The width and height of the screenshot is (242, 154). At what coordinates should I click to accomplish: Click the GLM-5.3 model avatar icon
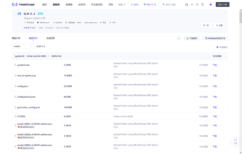click(x=19, y=14)
